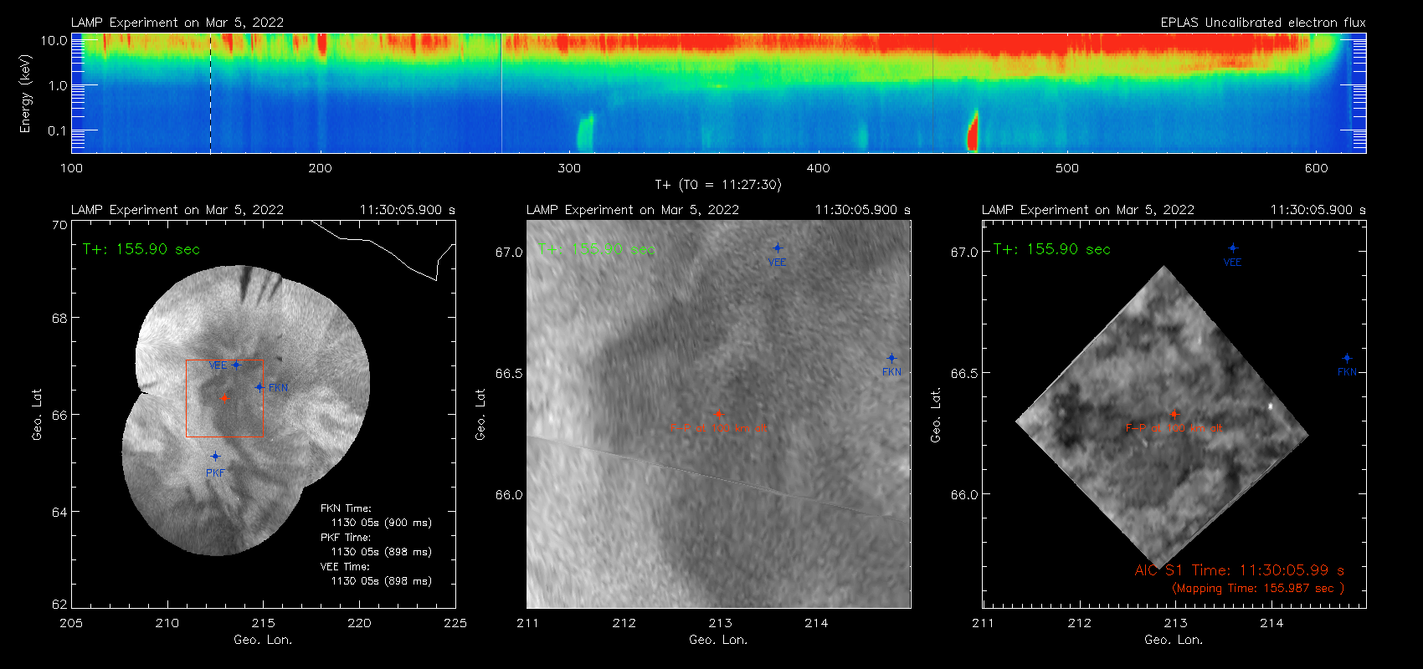Click the '11:30:05.900 s' timestamp above the wide-area map
Screen dimensions: 1423x669
[x=408, y=210]
